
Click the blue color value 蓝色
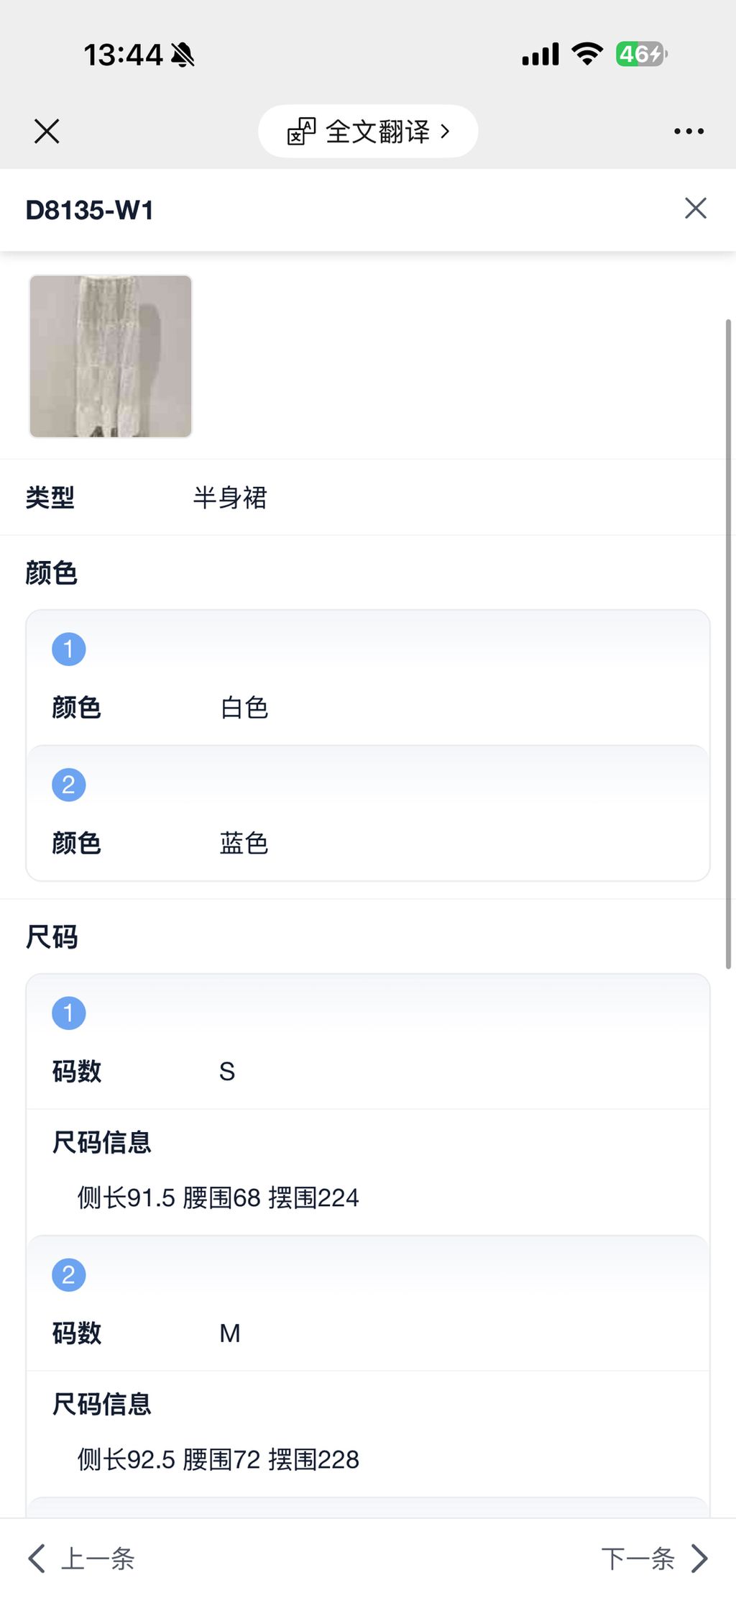(x=244, y=843)
